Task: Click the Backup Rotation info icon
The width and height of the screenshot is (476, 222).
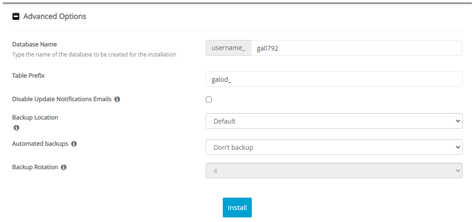Action: [x=64, y=167]
